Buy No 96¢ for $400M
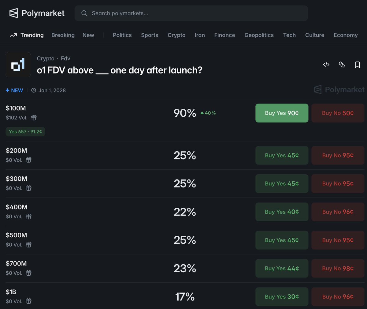Image resolution: width=367 pixels, height=309 pixels. (338, 212)
